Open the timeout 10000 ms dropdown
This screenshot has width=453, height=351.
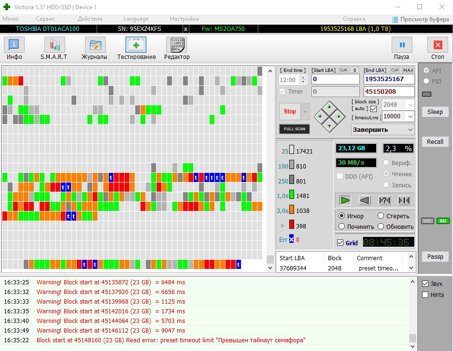click(410, 116)
